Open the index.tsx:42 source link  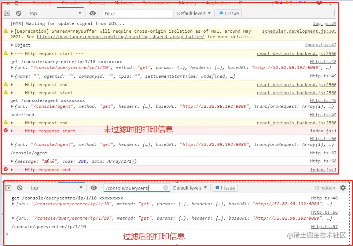pyautogui.click(x=321, y=45)
